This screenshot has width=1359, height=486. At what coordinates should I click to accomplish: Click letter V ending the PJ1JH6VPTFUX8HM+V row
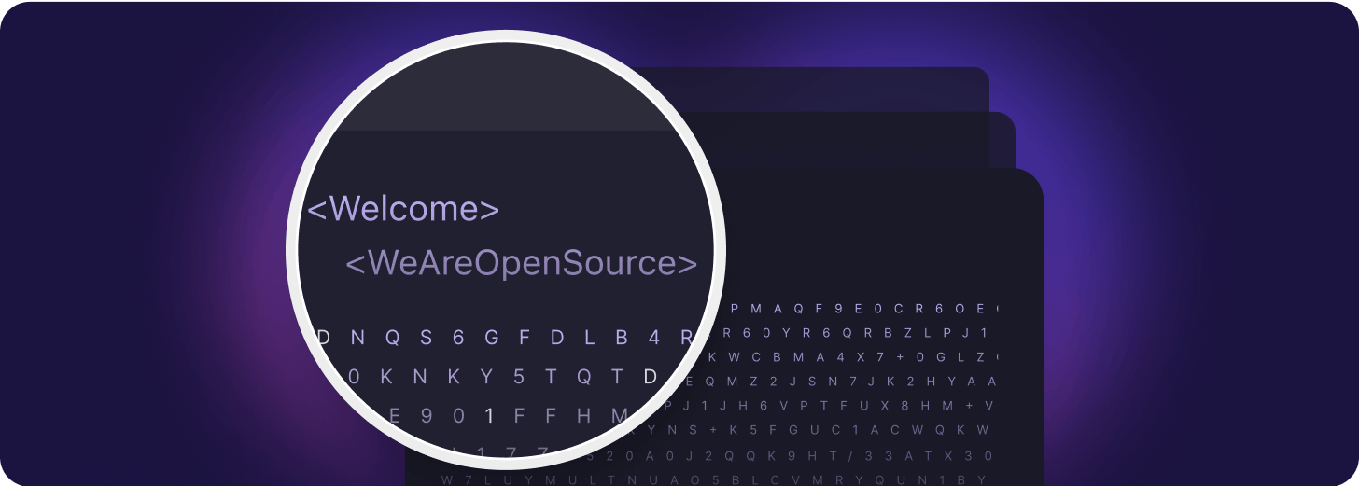(x=989, y=406)
